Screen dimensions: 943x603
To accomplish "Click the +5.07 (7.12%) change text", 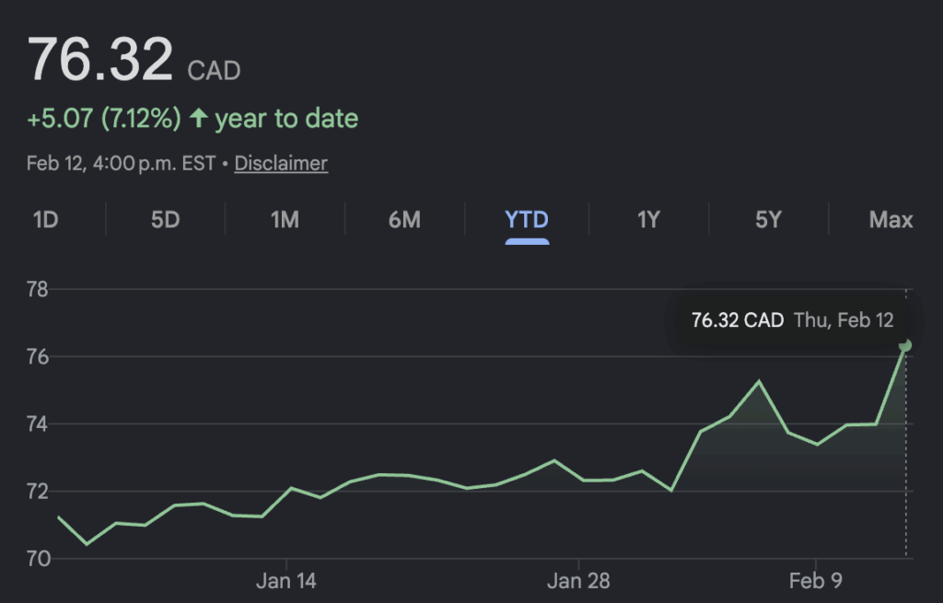I will [103, 119].
